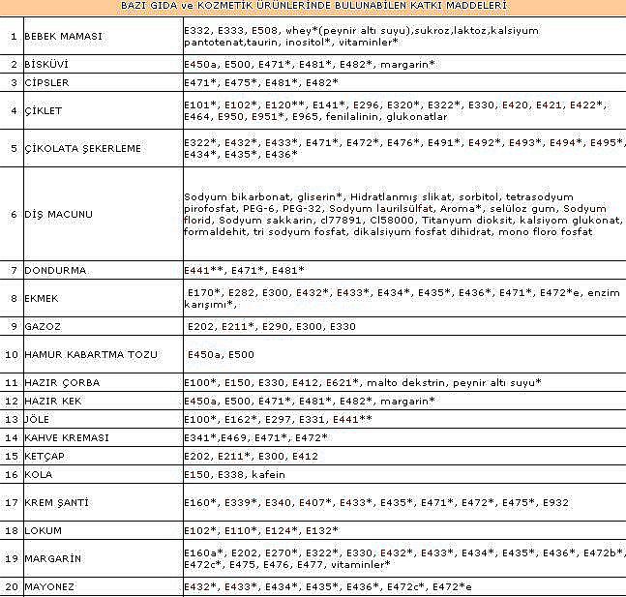This screenshot has height=597, width=626.
Task: Select the KAHVE KREMASI row label
Action: click(66, 437)
